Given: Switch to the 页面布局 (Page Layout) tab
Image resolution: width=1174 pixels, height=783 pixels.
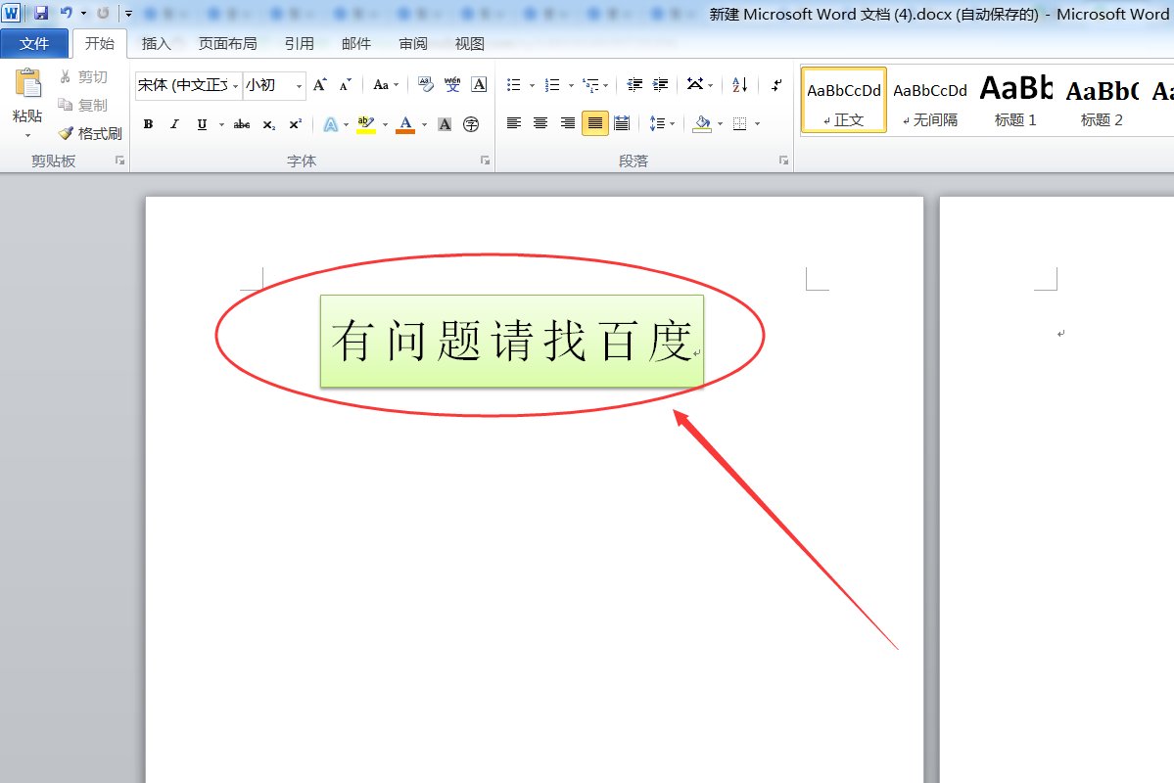Looking at the screenshot, I should pos(227,43).
